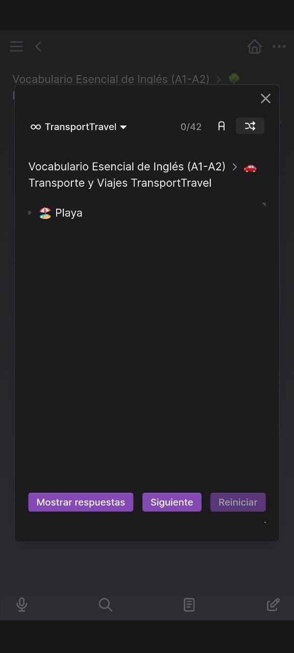Go back with the left chevron
294x653 pixels.
(38, 46)
